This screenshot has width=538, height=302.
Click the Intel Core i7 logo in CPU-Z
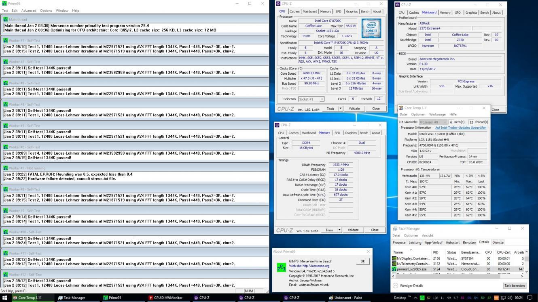click(x=371, y=28)
